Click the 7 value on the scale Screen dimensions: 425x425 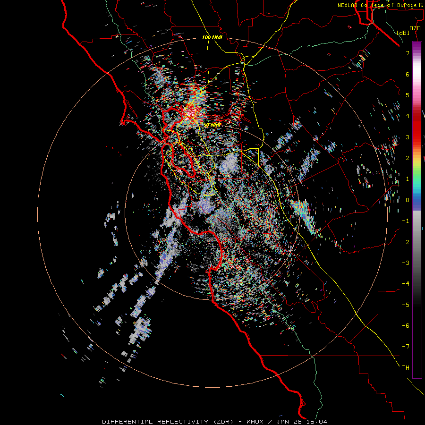coord(408,53)
